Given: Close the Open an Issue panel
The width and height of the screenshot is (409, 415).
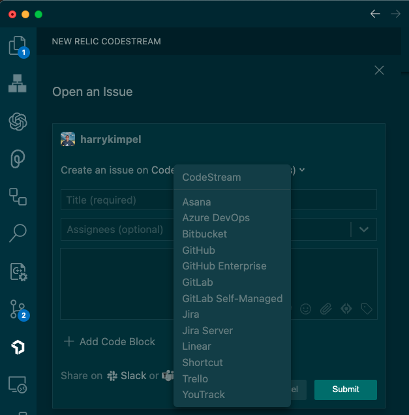Looking at the screenshot, I should click(379, 70).
